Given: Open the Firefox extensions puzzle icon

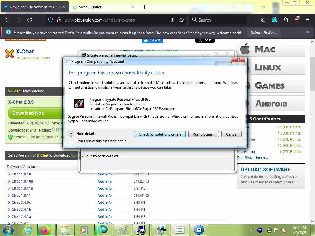Looking at the screenshot, I should pyautogui.click(x=285, y=20).
